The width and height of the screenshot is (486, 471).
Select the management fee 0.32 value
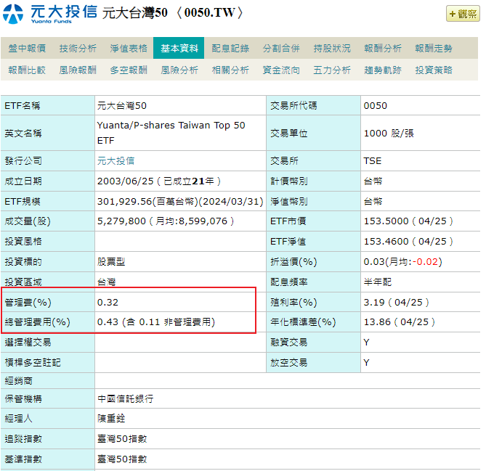(108, 302)
